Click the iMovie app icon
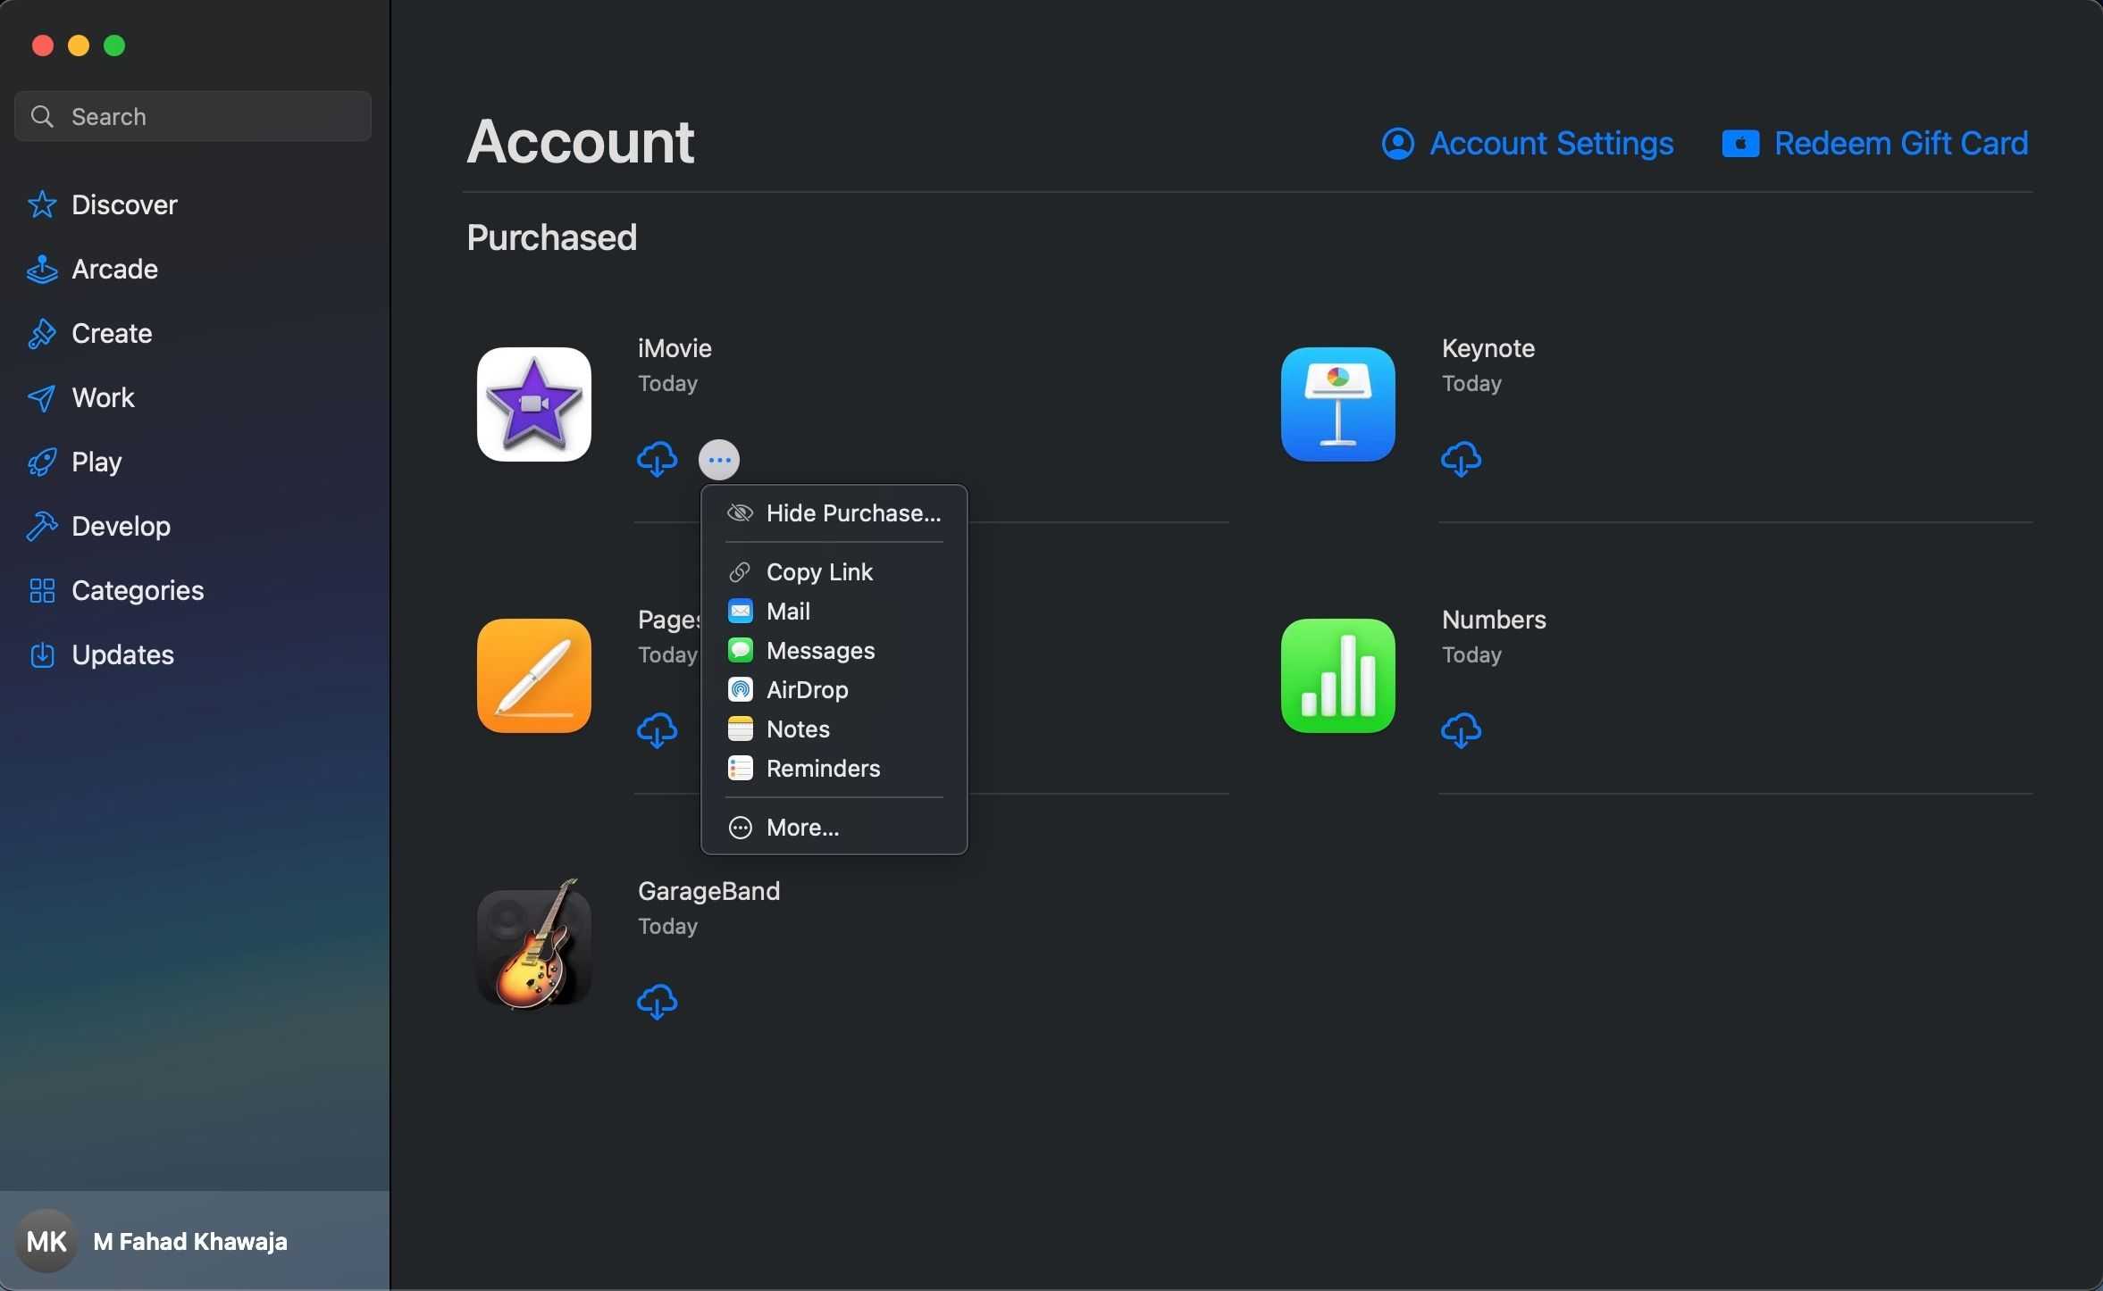This screenshot has width=2103, height=1291. (534, 404)
